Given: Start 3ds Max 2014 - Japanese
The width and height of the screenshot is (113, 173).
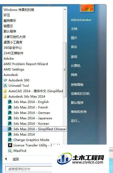Looking at the screenshot, I should pos(33,118).
